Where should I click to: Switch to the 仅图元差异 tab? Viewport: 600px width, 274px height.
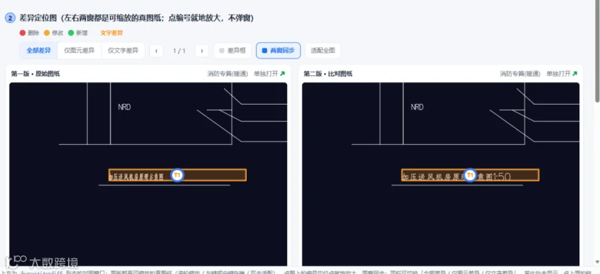click(79, 51)
